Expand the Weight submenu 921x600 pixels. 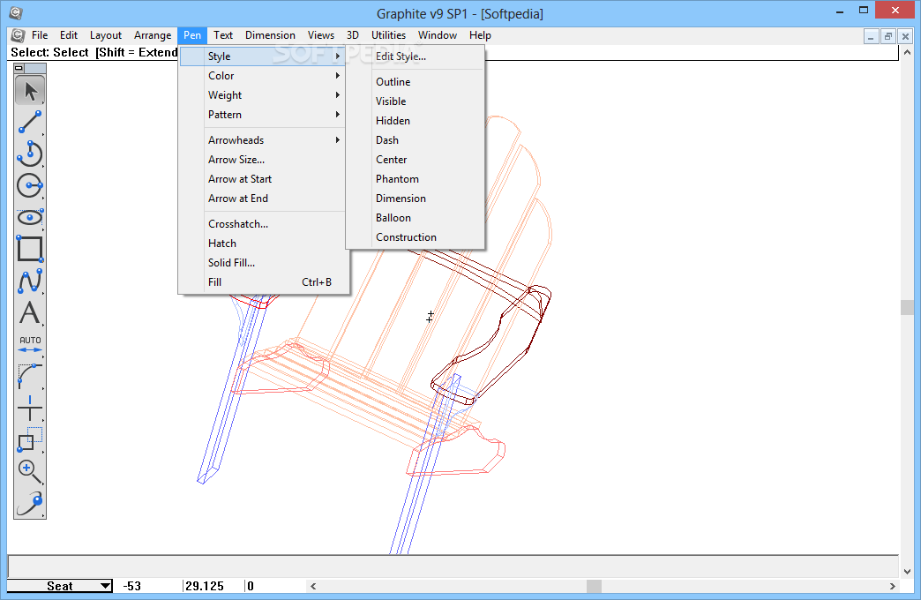[262, 95]
